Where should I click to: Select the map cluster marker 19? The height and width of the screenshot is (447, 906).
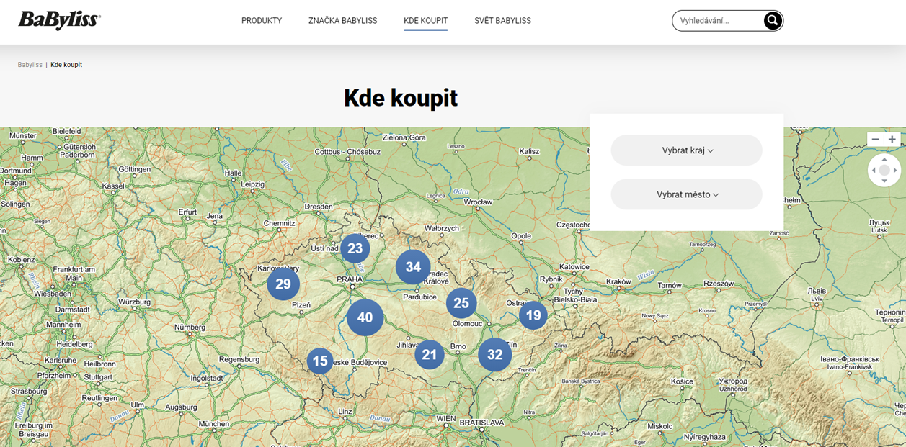click(x=533, y=315)
